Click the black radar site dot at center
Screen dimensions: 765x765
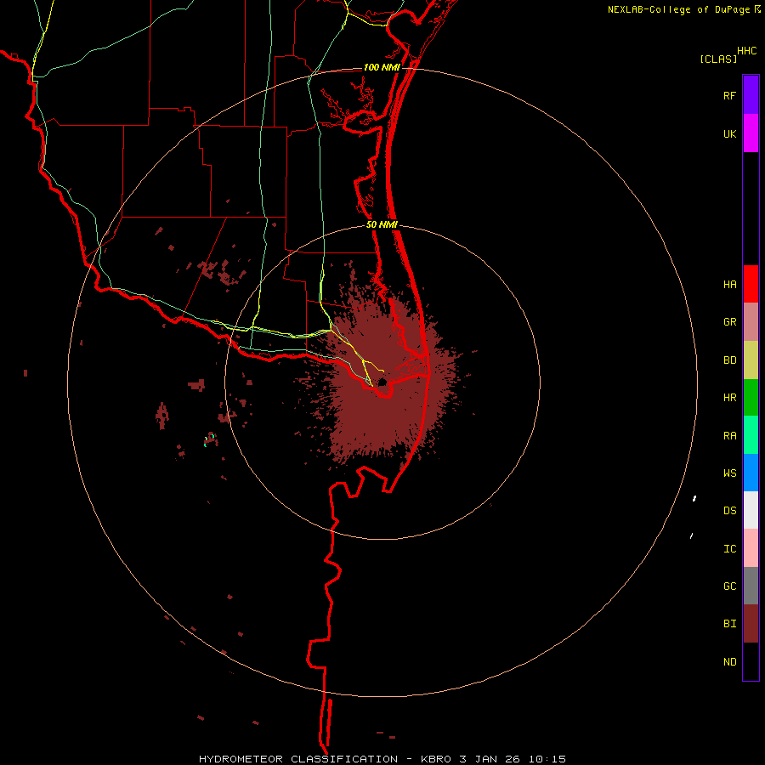(382, 382)
